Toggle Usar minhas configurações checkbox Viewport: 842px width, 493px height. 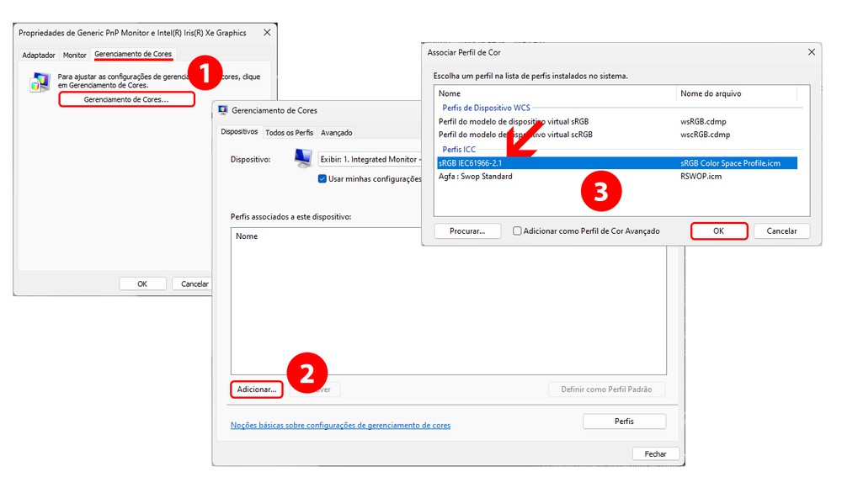[322, 178]
